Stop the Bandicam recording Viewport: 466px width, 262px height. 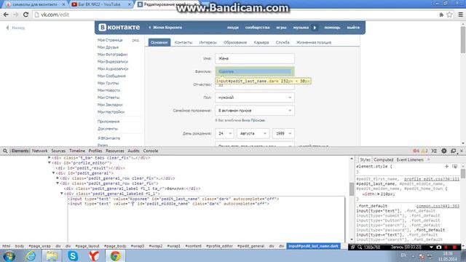[x=454, y=247]
